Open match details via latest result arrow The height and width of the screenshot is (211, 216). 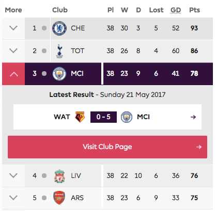click(193, 117)
